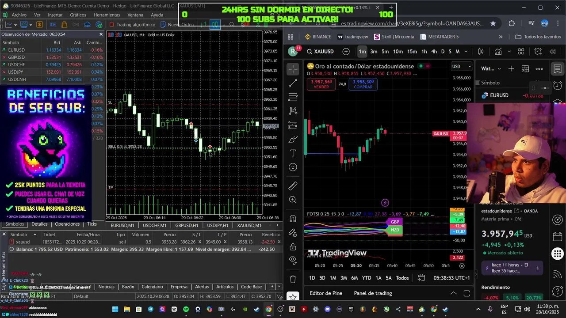Open the market shopping bag icon in MetaTrader
566x318 pixels.
point(65,25)
